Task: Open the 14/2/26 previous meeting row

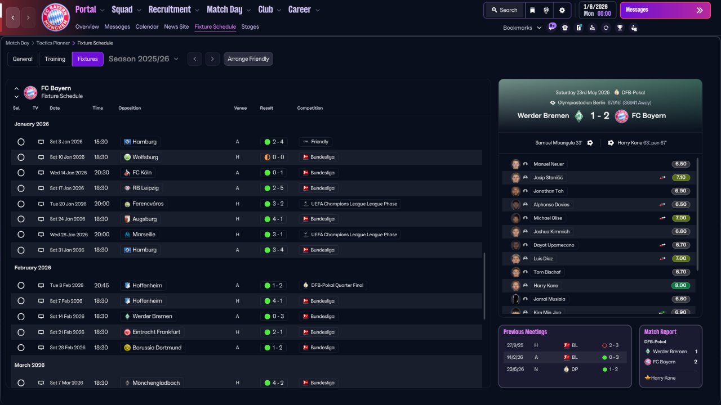Action: coord(565,357)
